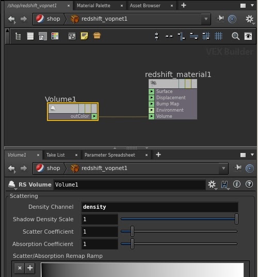The width and height of the screenshot is (258, 277).
Task: Create a network box
Action: (72, 36)
